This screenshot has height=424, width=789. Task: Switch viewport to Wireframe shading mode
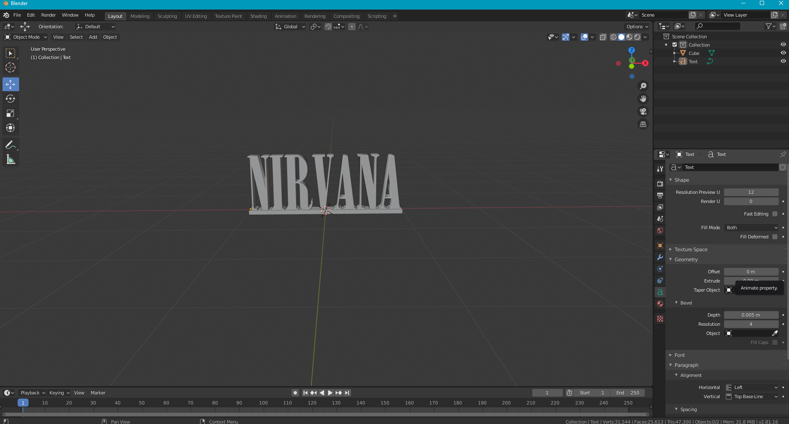(613, 37)
